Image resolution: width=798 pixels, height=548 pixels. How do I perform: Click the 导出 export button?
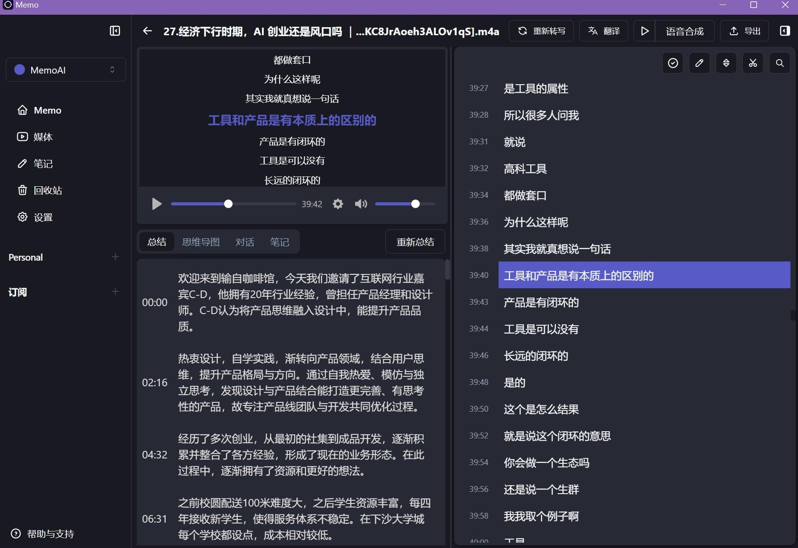tap(745, 31)
